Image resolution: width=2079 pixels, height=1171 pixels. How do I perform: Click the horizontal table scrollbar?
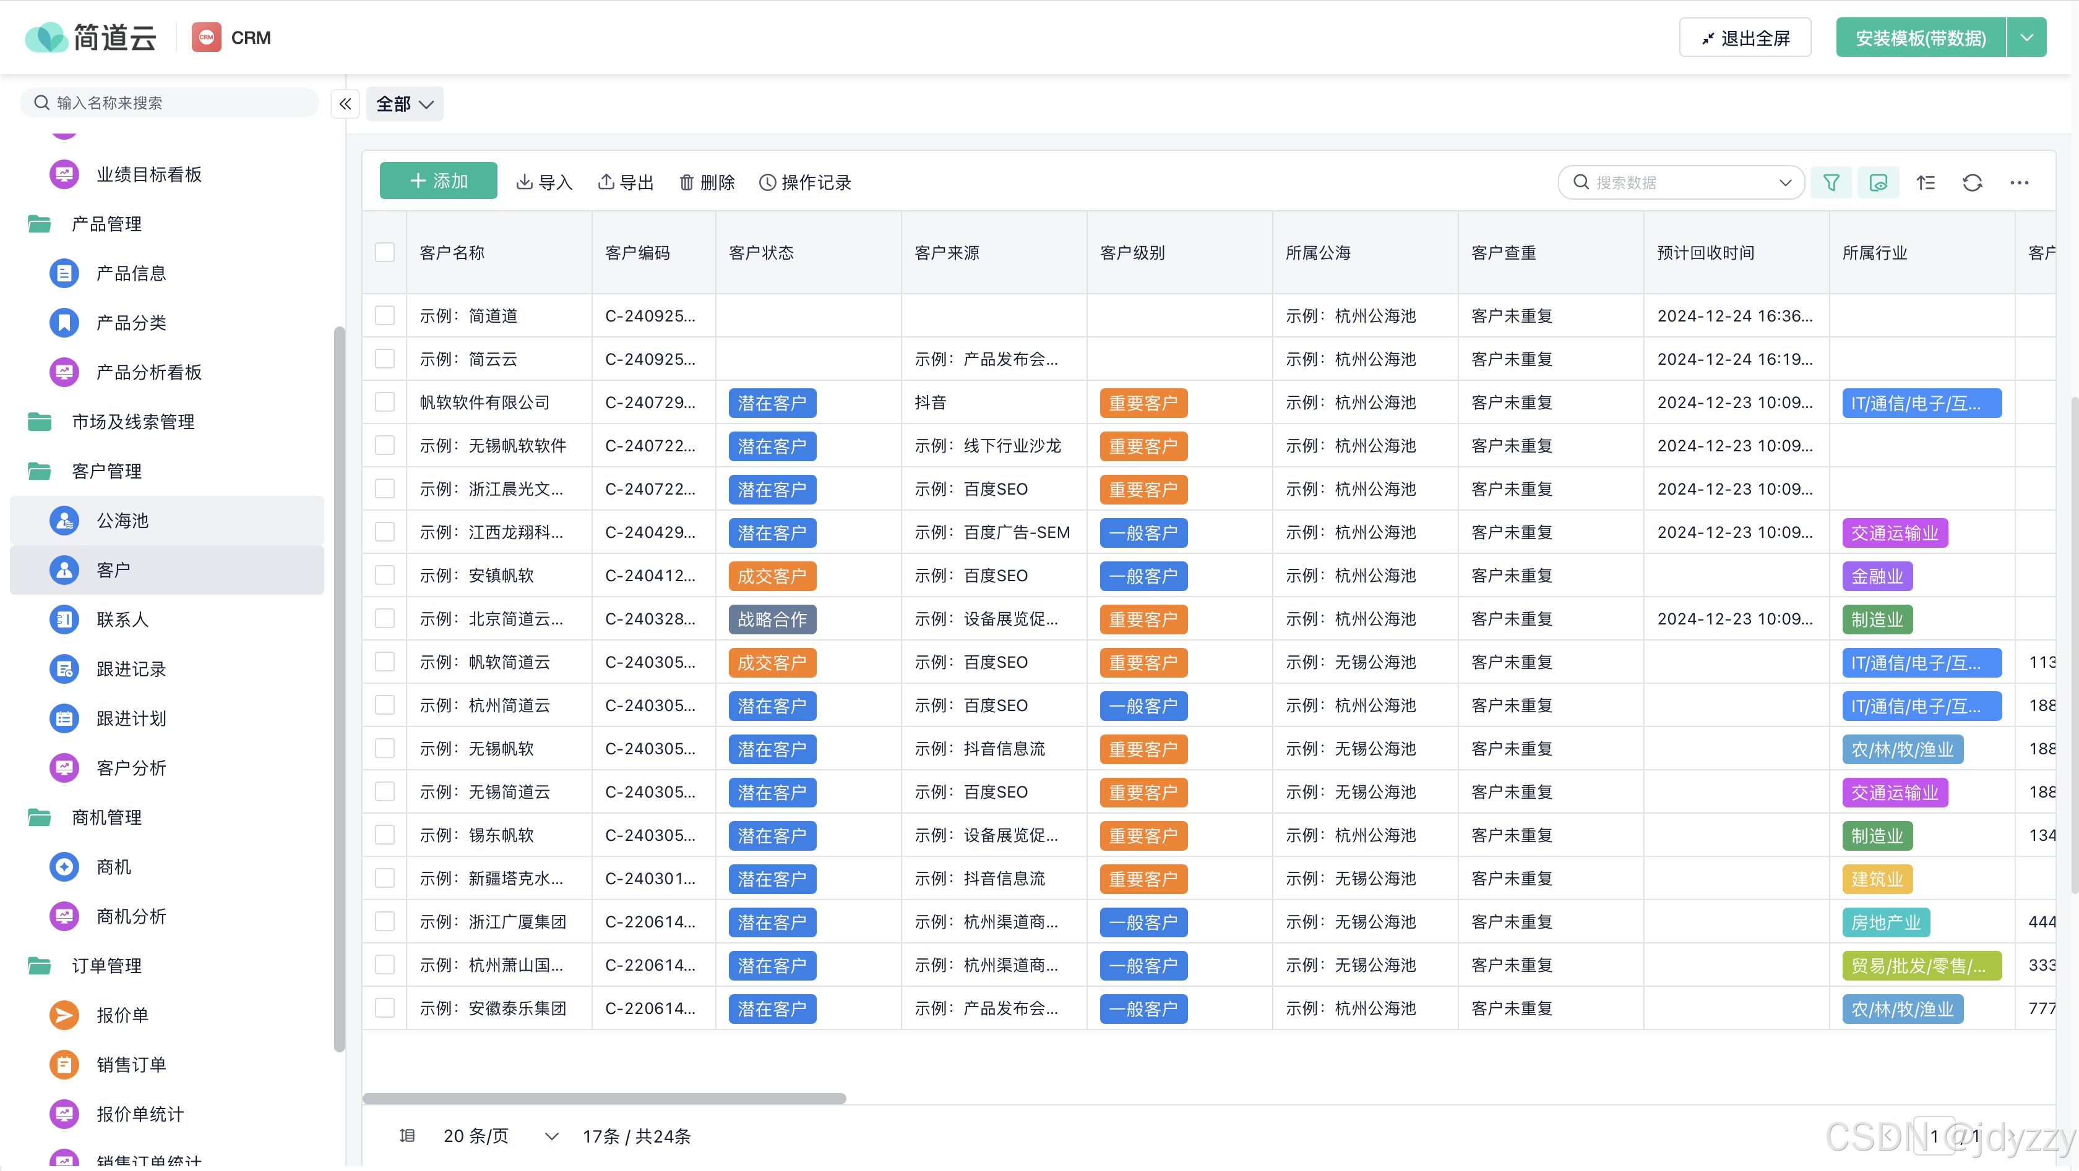tap(604, 1099)
